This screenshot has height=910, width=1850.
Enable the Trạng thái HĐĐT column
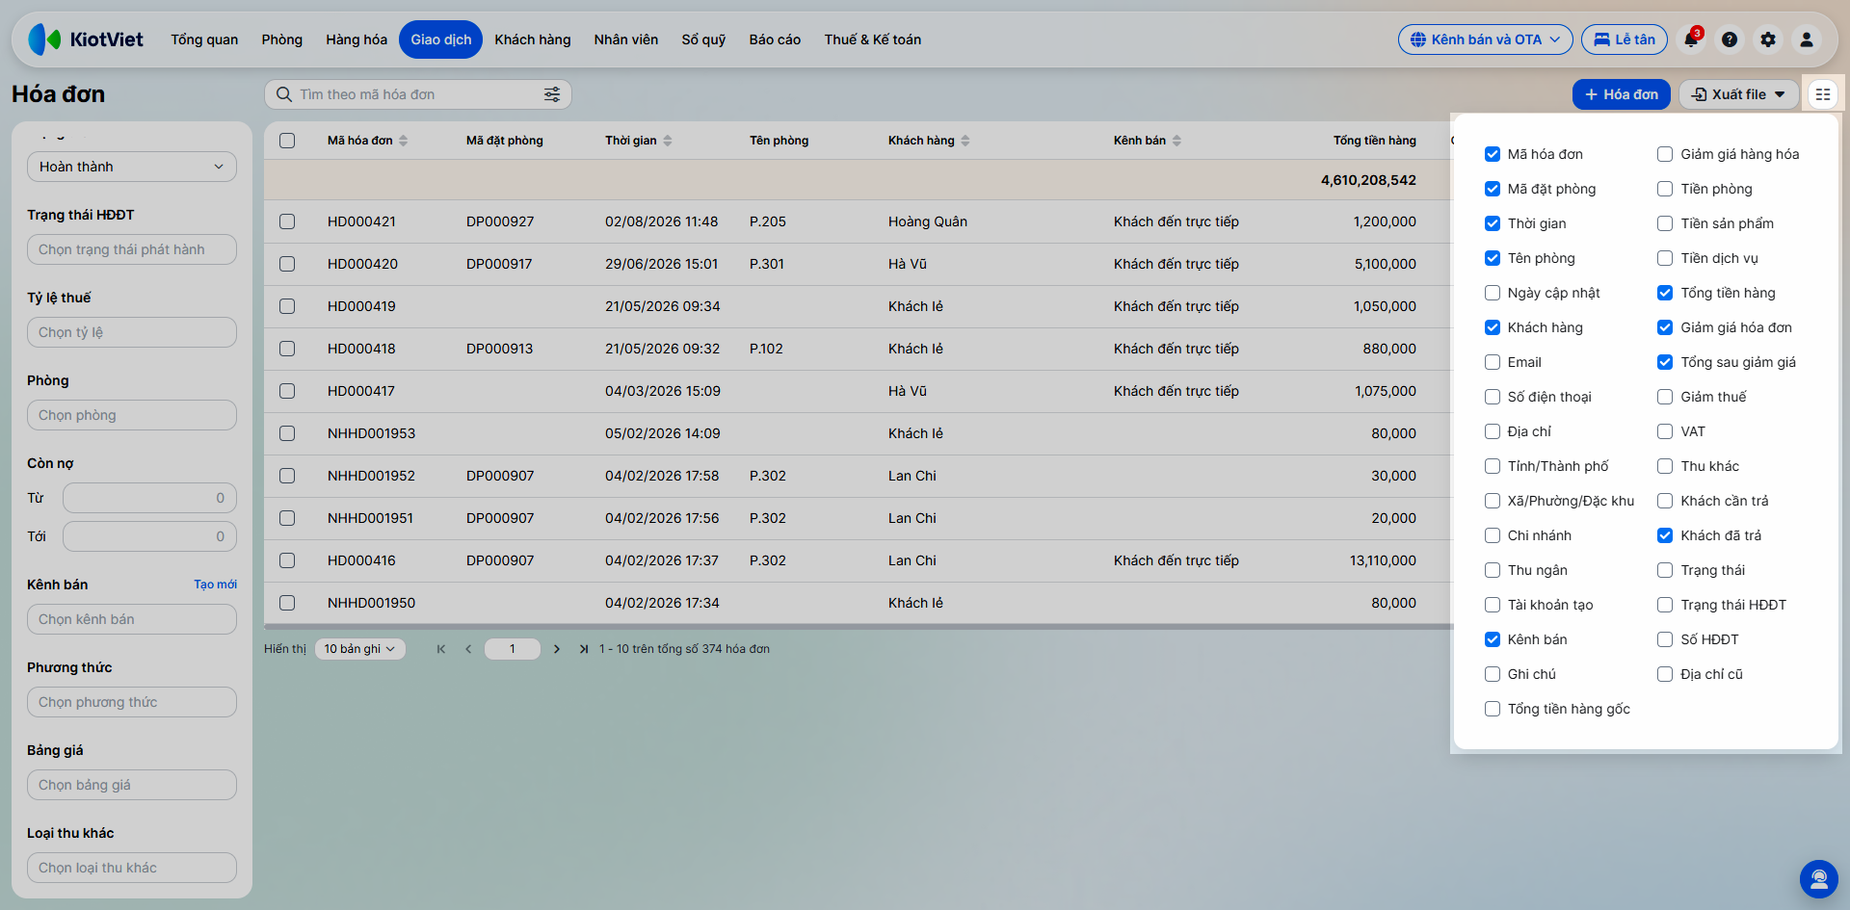pos(1665,605)
